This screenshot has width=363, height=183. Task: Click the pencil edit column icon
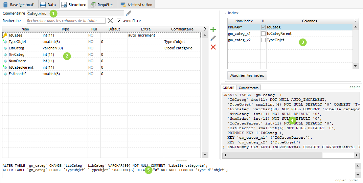213,39
